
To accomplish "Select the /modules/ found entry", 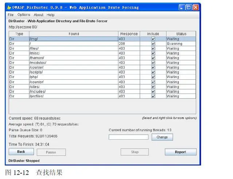I will (x=74, y=63).
